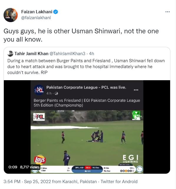Open Faizan Lakhani's profile picture
Image resolution: width=176 pixels, height=189 pixels.
[x=11, y=15]
